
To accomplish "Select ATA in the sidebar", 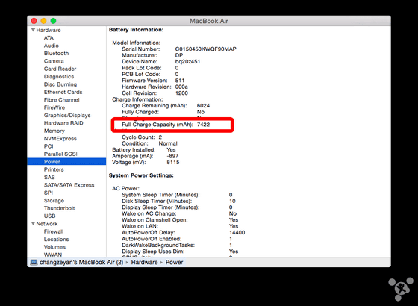I will coord(49,38).
